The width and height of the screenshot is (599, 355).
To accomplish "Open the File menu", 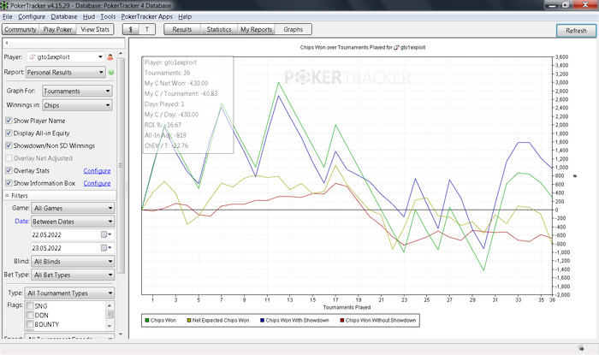I will pos(7,17).
